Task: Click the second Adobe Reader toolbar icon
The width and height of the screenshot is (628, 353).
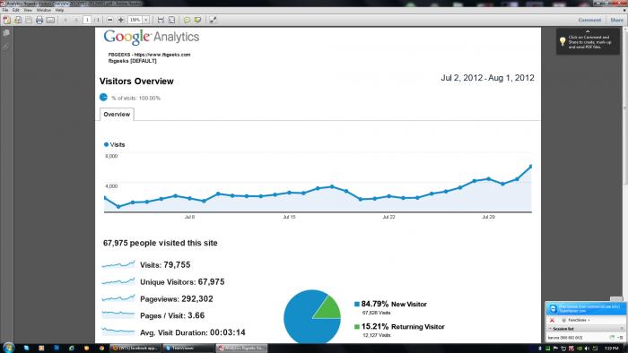Action: (x=18, y=20)
